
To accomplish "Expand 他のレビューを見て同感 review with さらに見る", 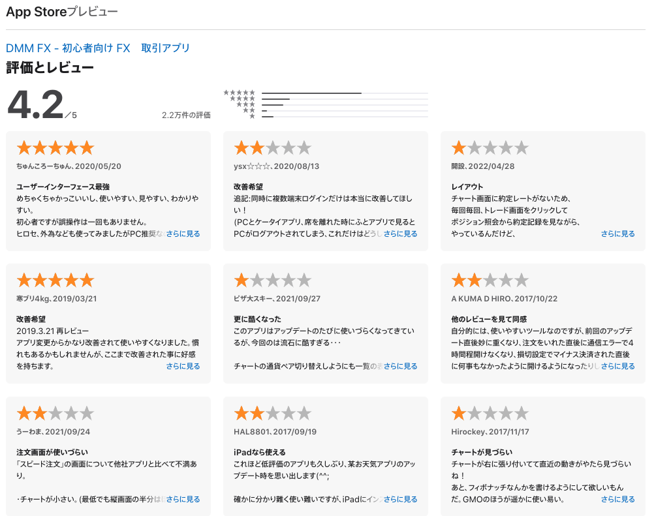I will pyautogui.click(x=617, y=367).
